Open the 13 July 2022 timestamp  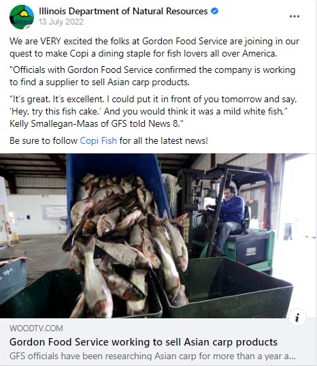61,22
